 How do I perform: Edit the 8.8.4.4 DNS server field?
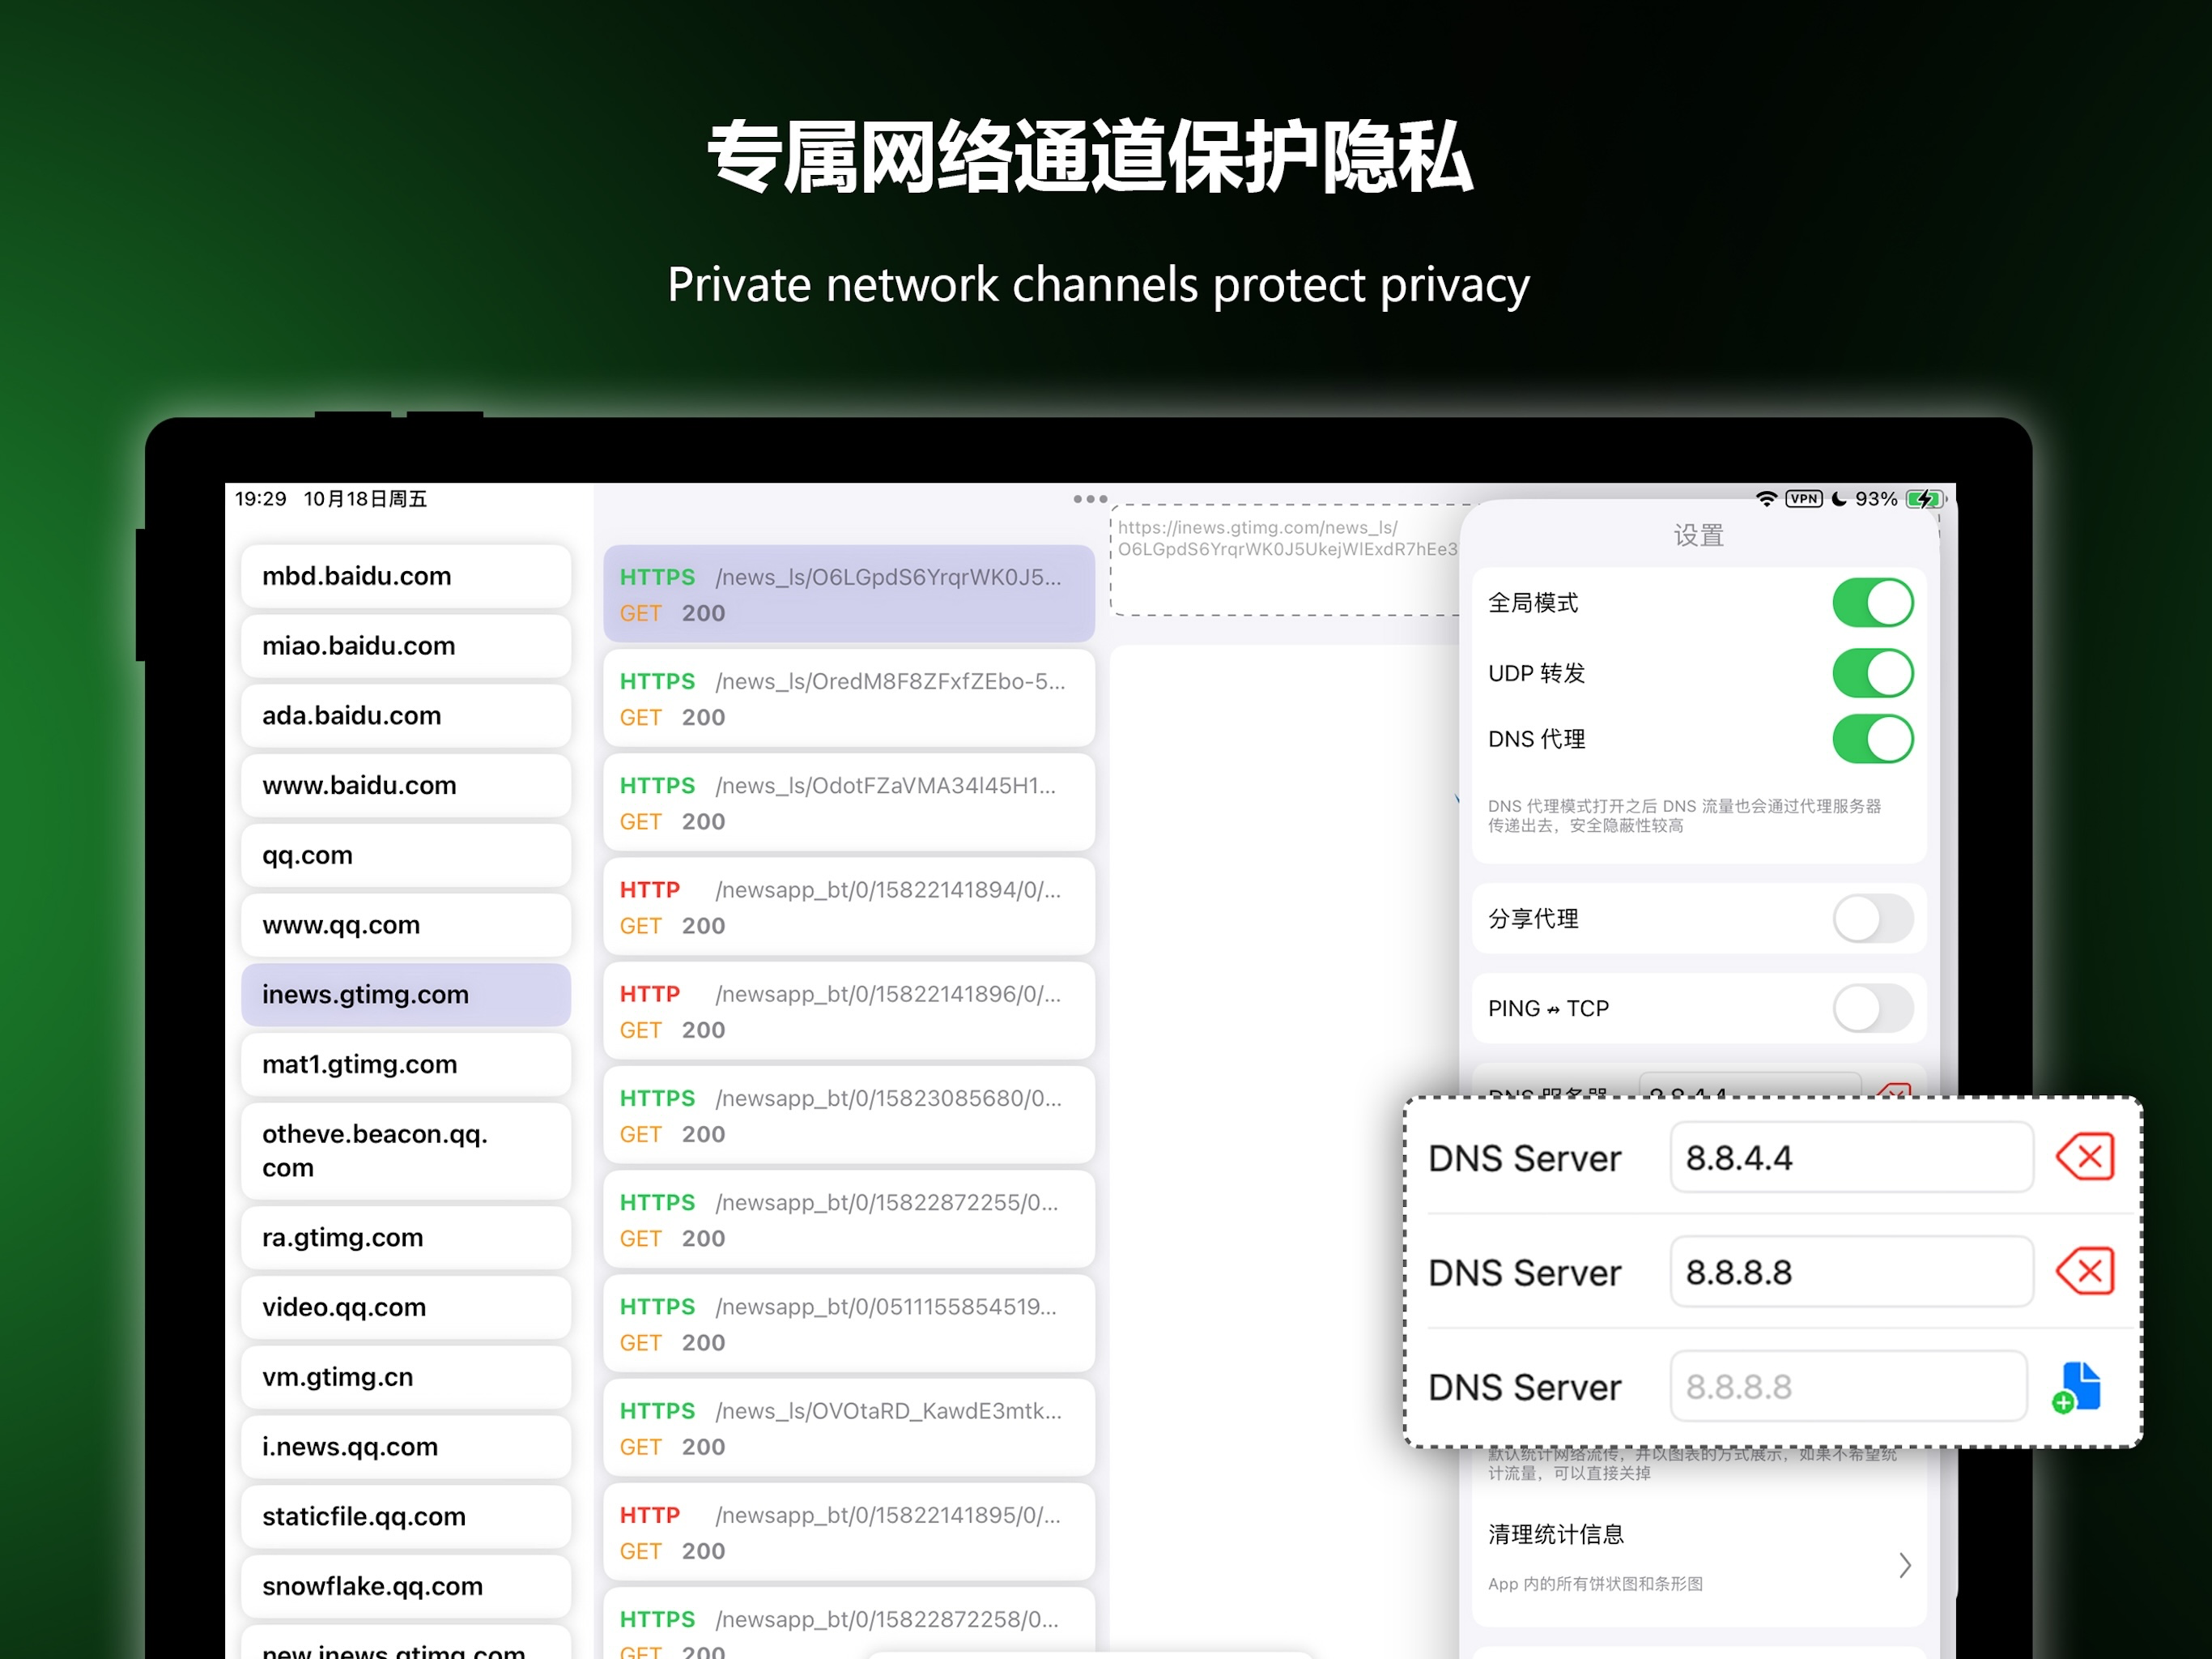pyautogui.click(x=1851, y=1157)
